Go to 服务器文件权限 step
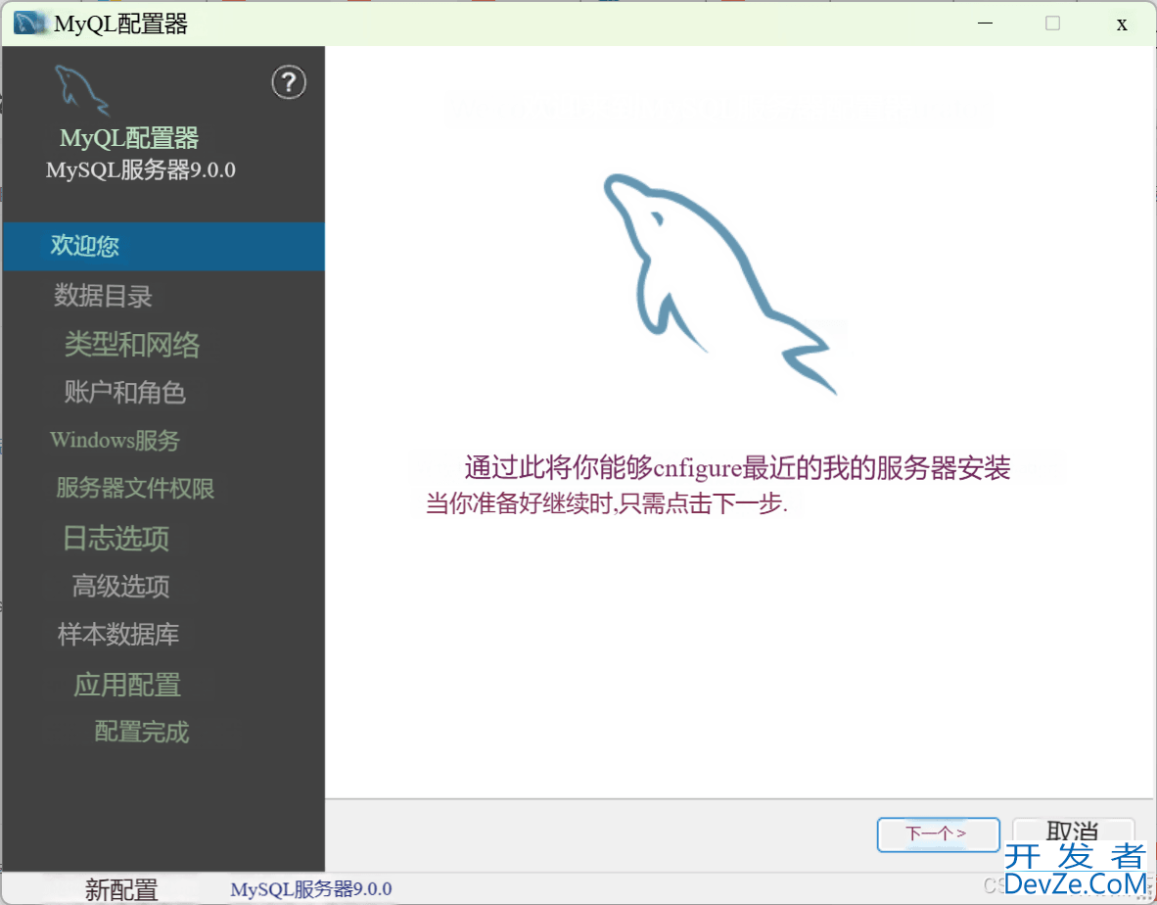 (x=135, y=488)
